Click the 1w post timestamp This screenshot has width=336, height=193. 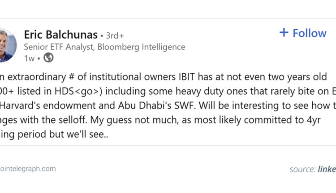[29, 58]
